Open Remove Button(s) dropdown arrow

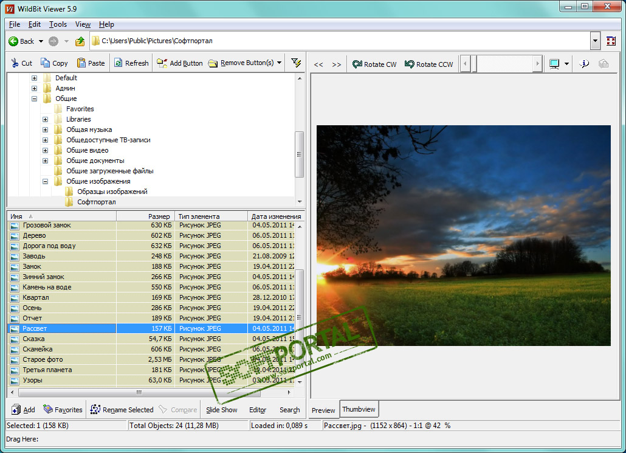[x=279, y=63]
